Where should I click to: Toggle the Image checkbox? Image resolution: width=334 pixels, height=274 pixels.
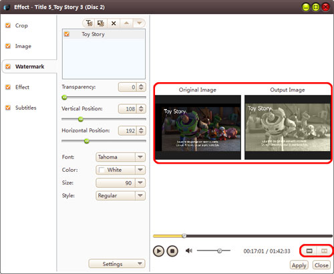(x=8, y=46)
